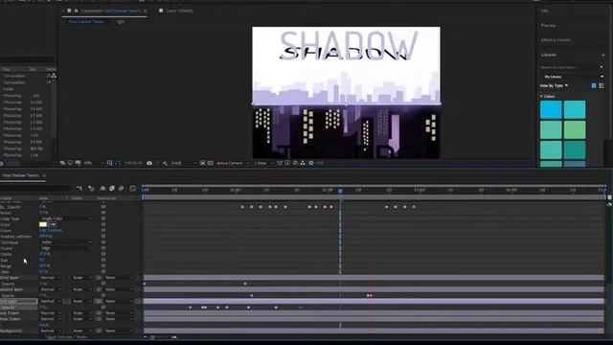Toggle the lock on Composition viewer tab

(76, 11)
